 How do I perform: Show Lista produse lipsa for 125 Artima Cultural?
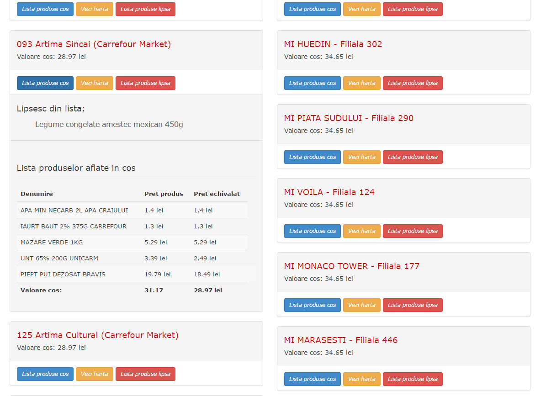[x=145, y=374]
